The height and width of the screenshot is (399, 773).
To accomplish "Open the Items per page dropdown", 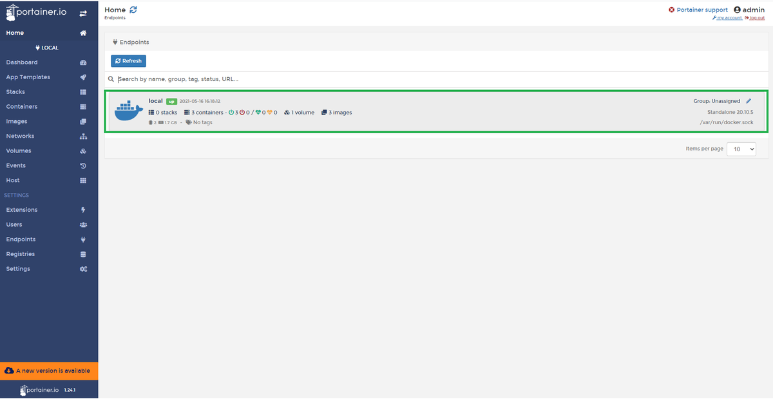I will click(741, 149).
